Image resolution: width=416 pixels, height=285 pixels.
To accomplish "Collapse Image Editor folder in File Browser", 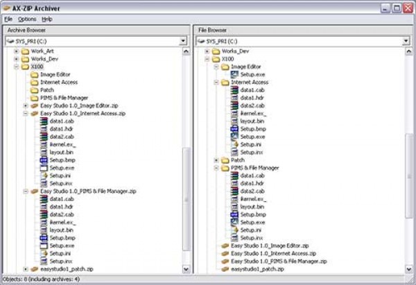I will coord(216,67).
